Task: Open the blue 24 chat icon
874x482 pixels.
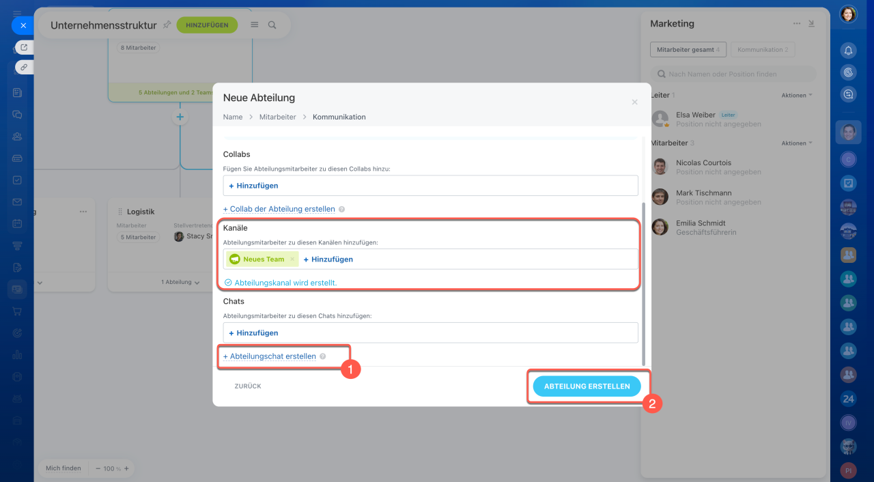Action: click(x=848, y=399)
